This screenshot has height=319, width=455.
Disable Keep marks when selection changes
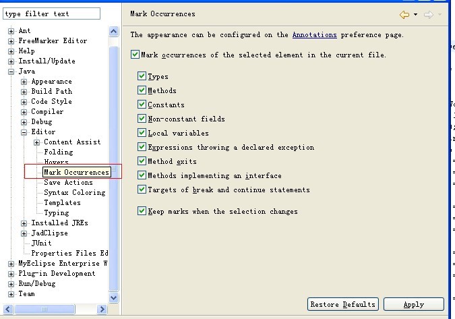click(142, 211)
